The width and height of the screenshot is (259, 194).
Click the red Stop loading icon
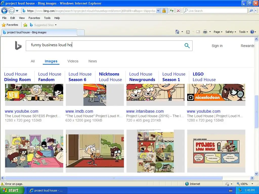click(178, 11)
